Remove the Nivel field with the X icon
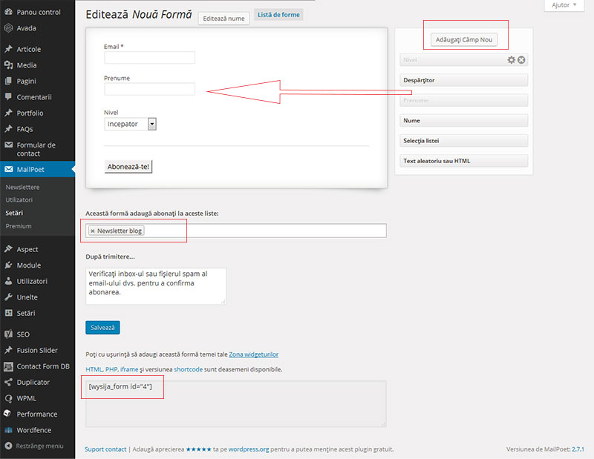 [x=521, y=60]
